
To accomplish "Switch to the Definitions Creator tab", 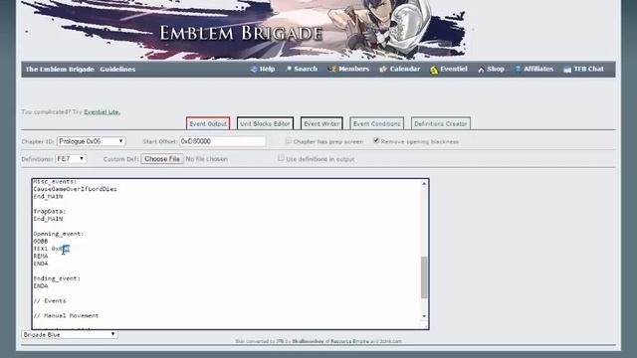I will click(x=441, y=123).
